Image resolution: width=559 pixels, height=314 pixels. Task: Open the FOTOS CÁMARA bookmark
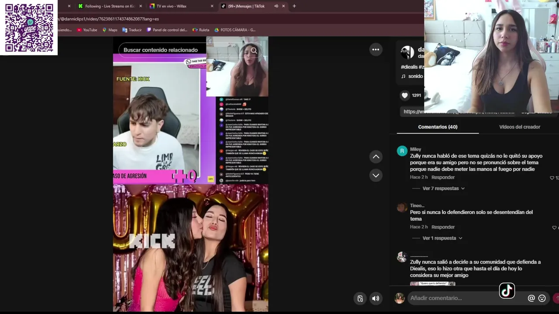(x=235, y=30)
